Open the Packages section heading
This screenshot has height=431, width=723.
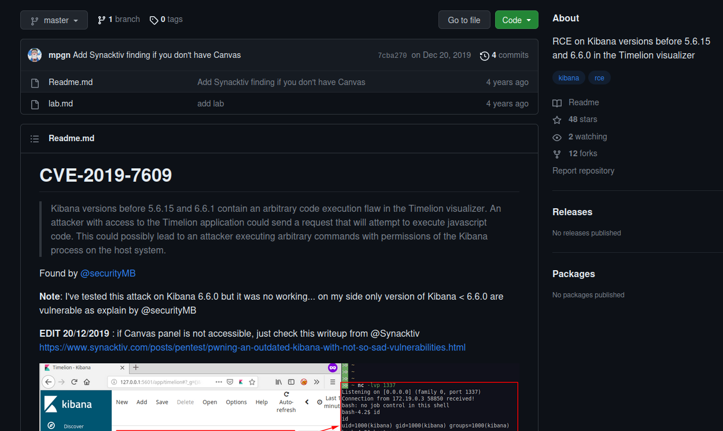573,274
